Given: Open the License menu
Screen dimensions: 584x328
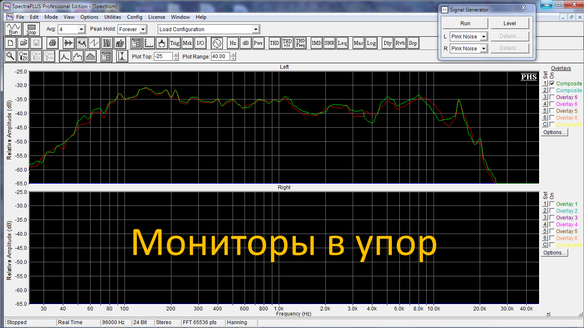Looking at the screenshot, I should point(156,17).
